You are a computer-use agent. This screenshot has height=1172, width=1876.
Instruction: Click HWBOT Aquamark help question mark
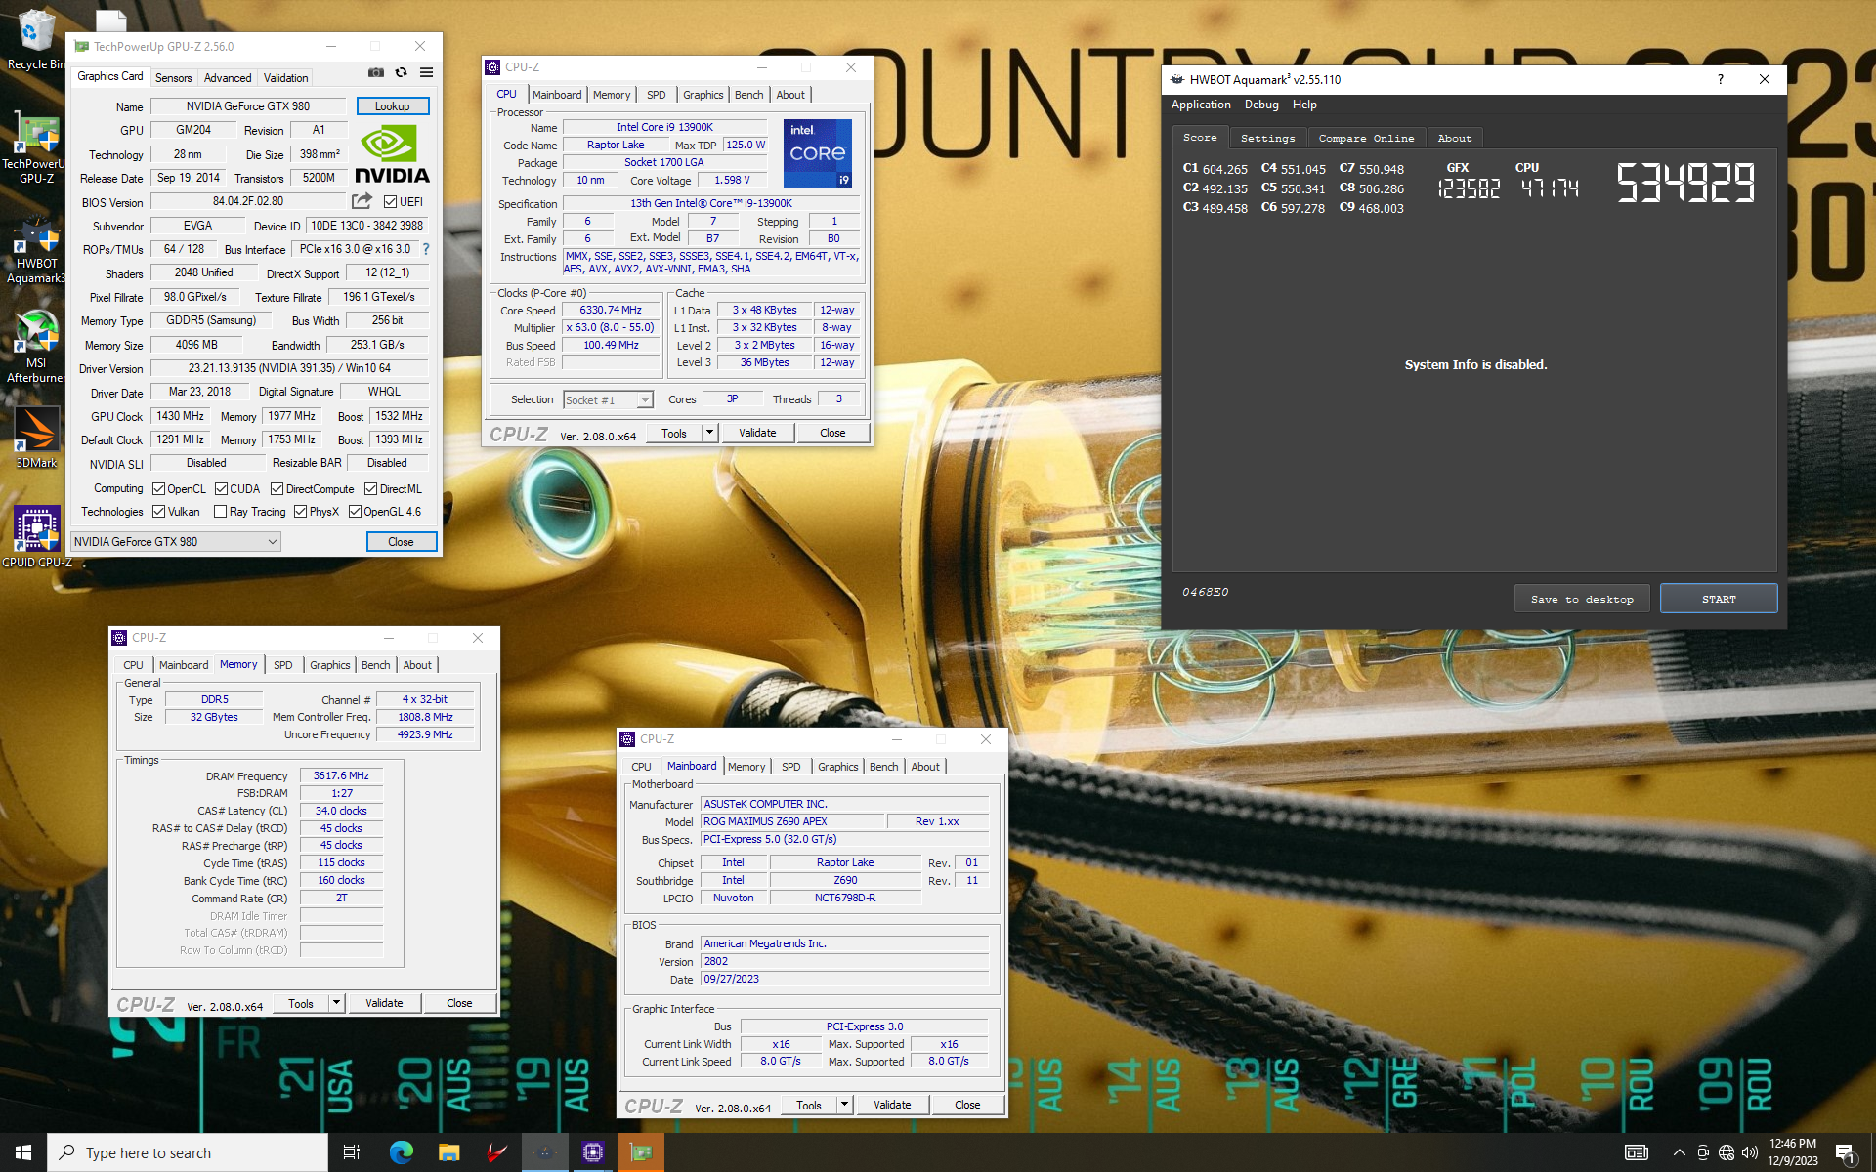point(1720,79)
